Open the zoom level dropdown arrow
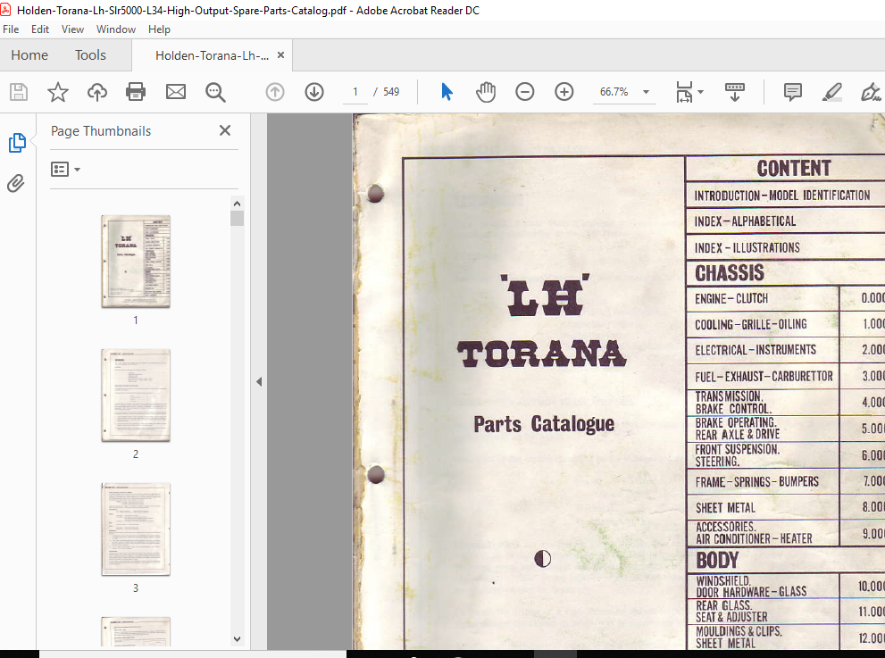 (x=647, y=92)
